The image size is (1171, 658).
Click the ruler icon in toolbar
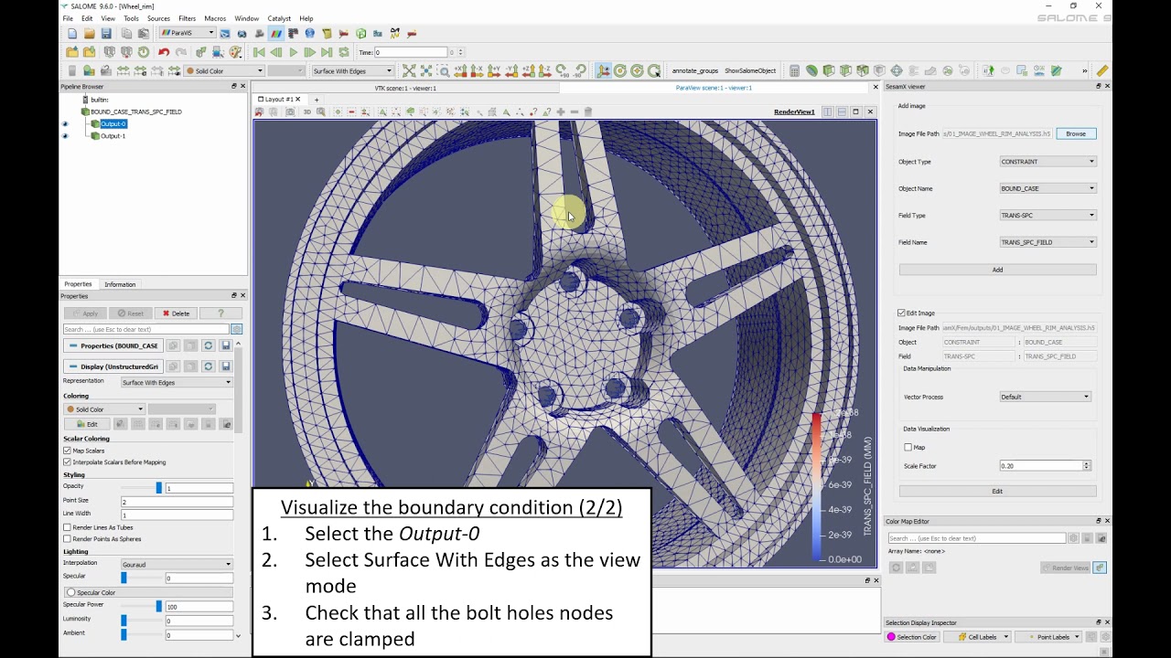(x=1102, y=70)
